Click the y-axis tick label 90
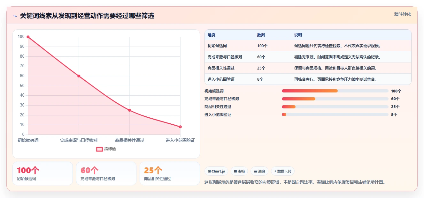This screenshot has width=424, height=198. click(x=22, y=47)
